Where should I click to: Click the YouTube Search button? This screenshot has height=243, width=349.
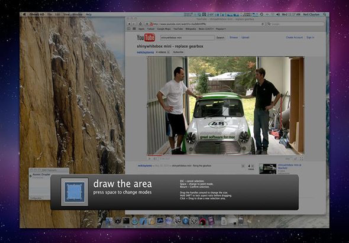[x=221, y=38]
